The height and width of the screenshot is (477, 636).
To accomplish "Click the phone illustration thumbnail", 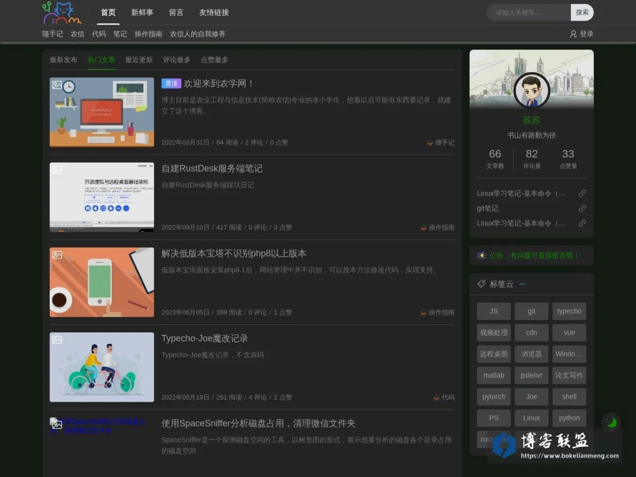I will (102, 282).
